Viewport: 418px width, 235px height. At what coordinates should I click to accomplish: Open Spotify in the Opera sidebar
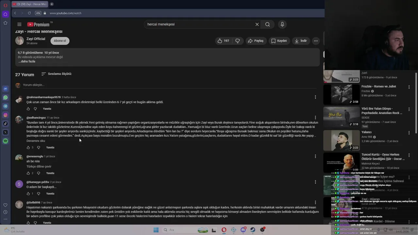coord(5,141)
